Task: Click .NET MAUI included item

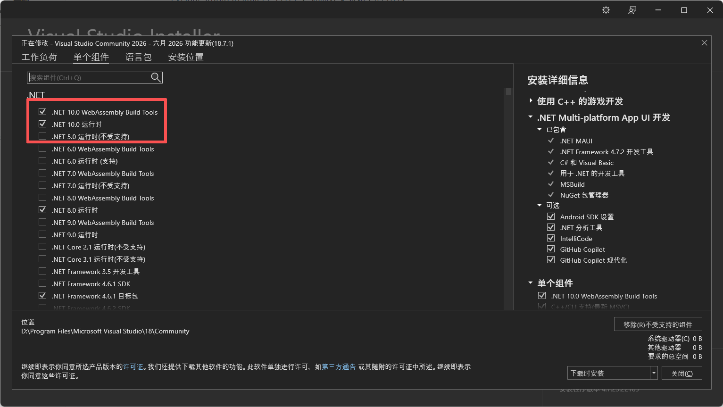Action: 576,141
